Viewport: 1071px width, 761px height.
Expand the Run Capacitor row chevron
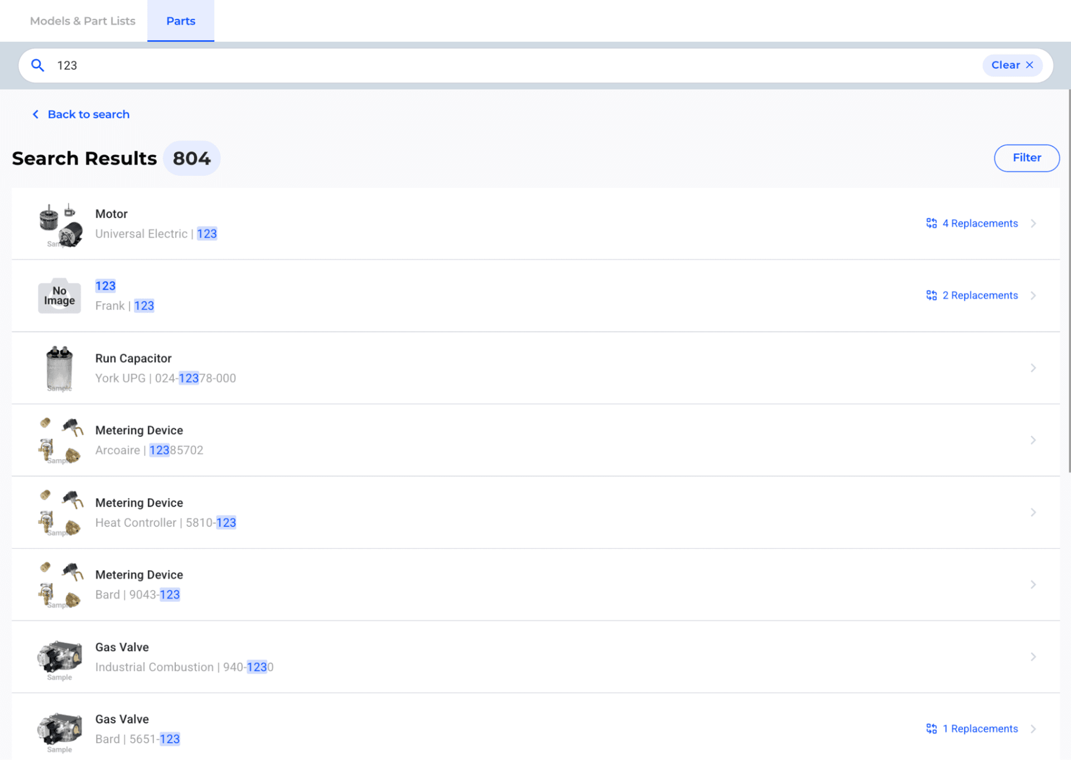(1033, 368)
